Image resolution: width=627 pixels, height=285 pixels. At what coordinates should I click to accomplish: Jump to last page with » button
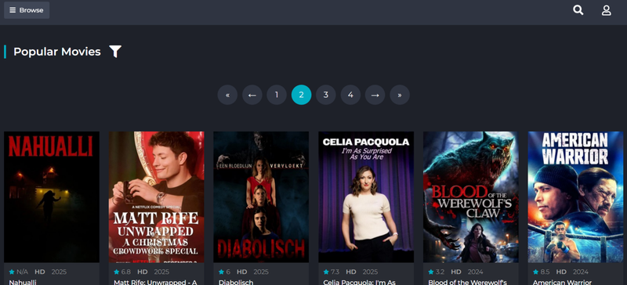400,95
